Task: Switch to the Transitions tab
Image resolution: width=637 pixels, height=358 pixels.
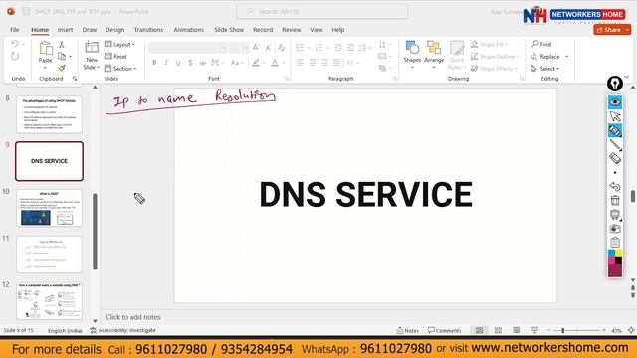Action: click(x=148, y=30)
